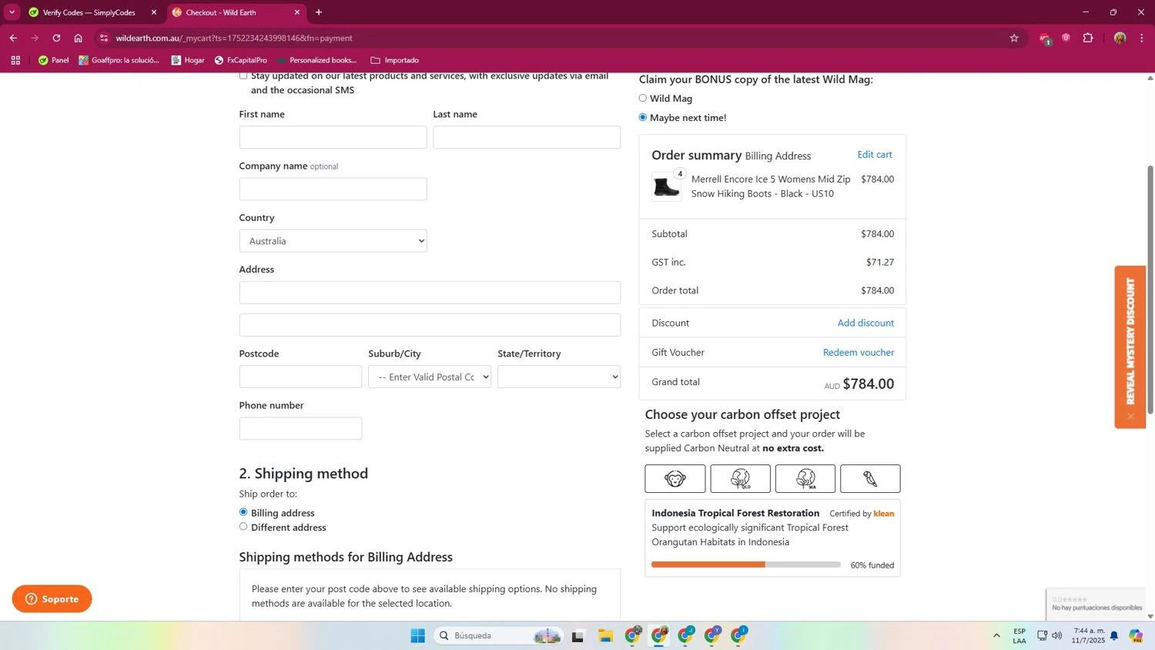Select the Wild Mag radio option
1155x650 pixels.
pyautogui.click(x=643, y=98)
